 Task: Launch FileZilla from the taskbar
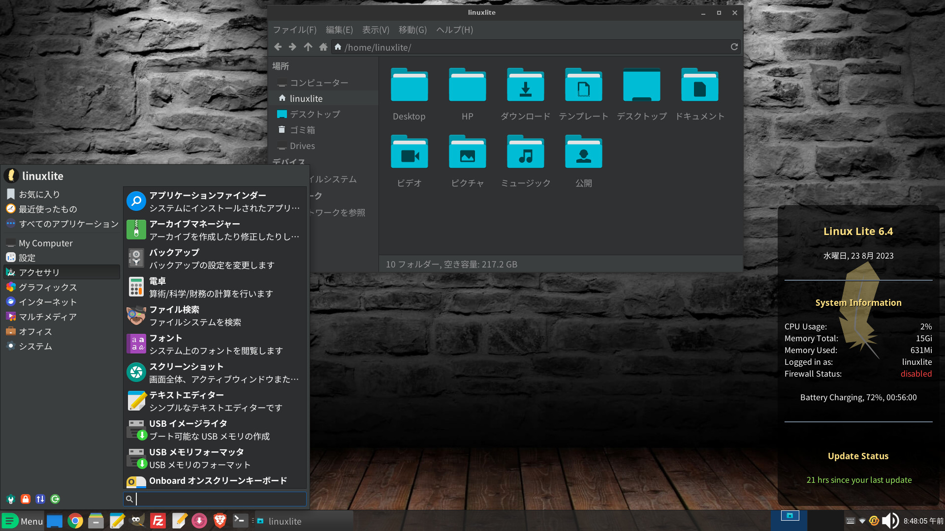[158, 521]
